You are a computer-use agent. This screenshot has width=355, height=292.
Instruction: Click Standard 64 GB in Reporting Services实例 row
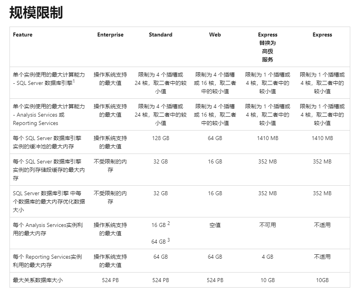point(160,257)
